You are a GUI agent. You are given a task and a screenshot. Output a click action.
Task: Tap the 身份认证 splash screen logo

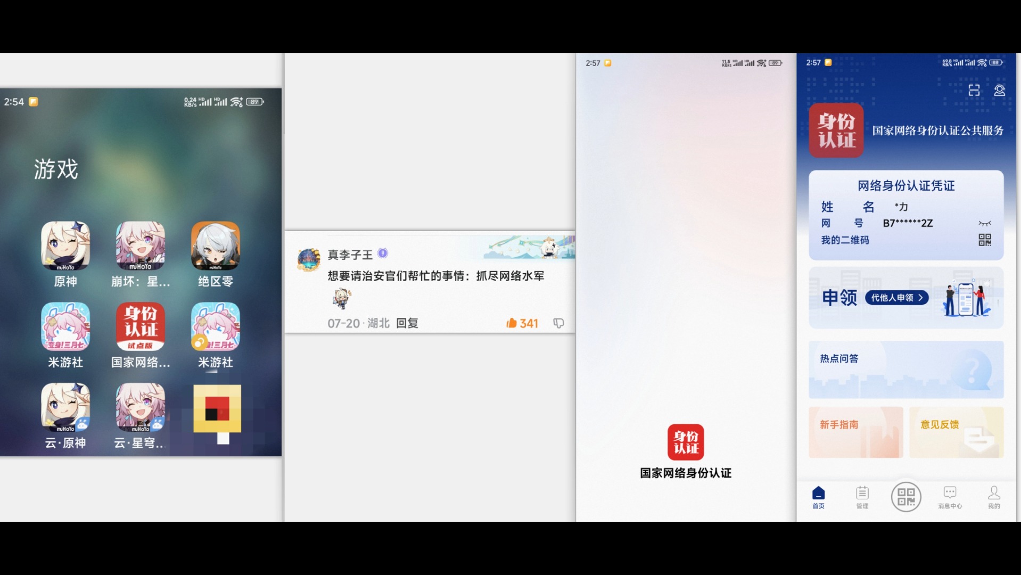click(686, 442)
